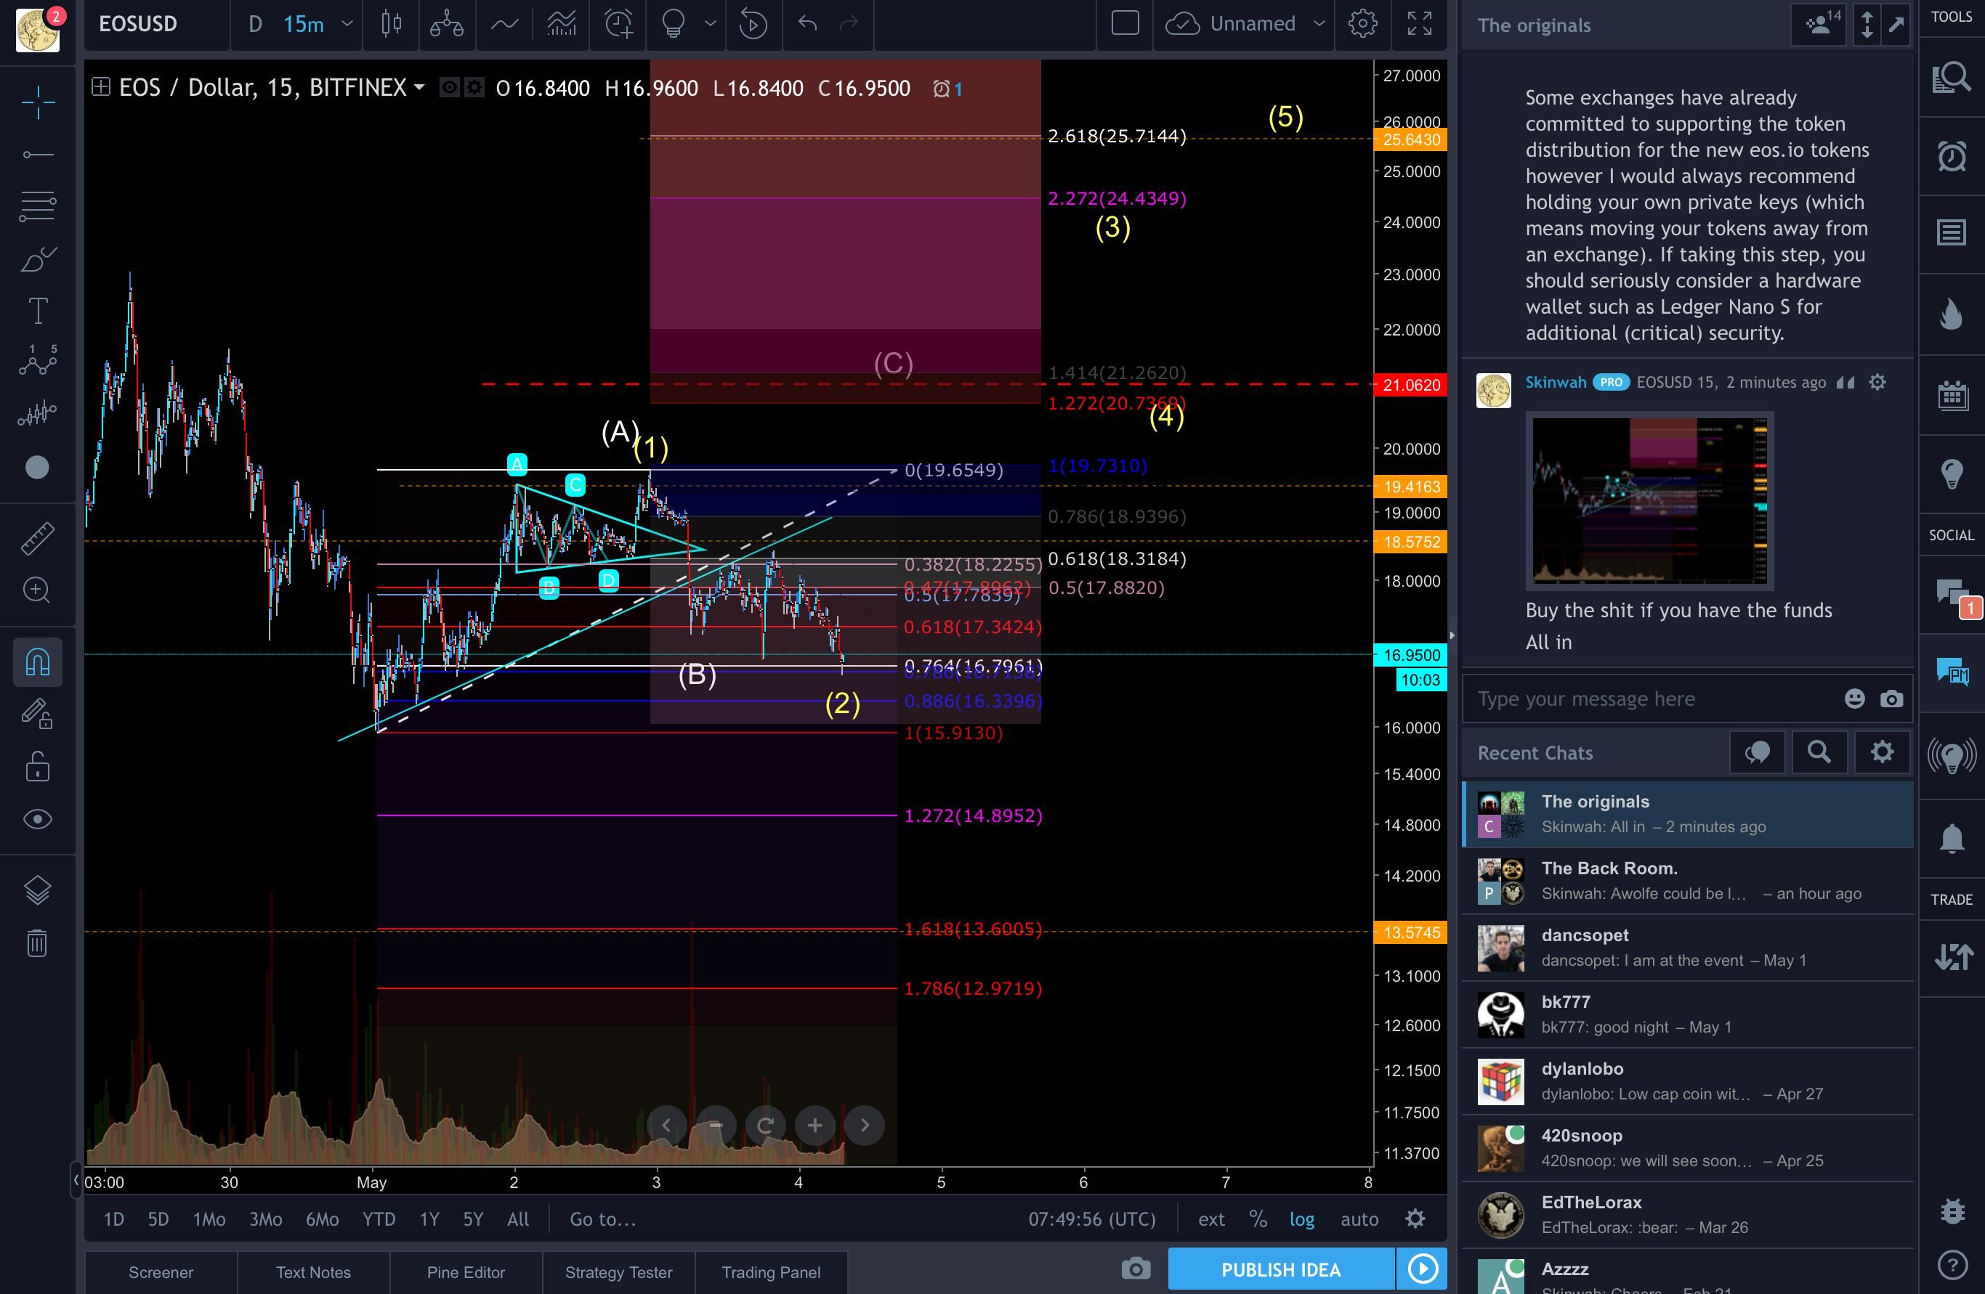Set the date range to 3Mo
1985x1294 pixels.
click(265, 1219)
